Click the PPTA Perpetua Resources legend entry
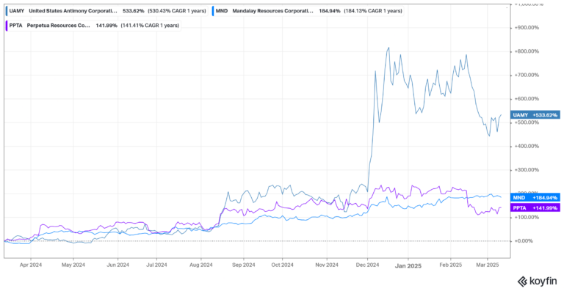 point(93,25)
